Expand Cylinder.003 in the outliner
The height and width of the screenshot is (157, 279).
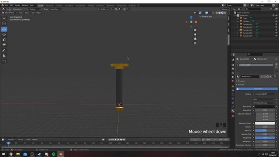238,30
